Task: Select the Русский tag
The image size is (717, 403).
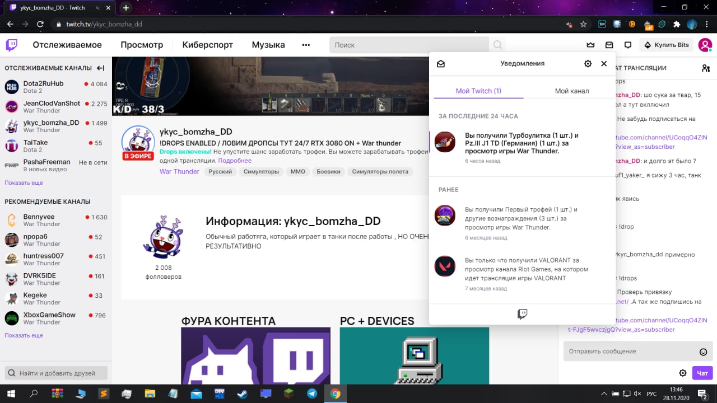Action: click(220, 172)
